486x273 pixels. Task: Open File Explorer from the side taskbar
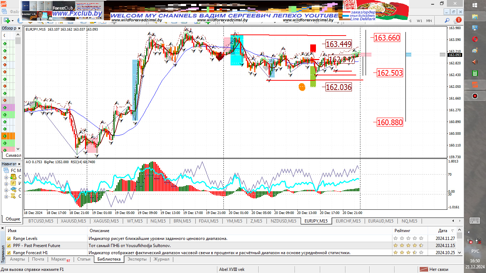[475, 16]
